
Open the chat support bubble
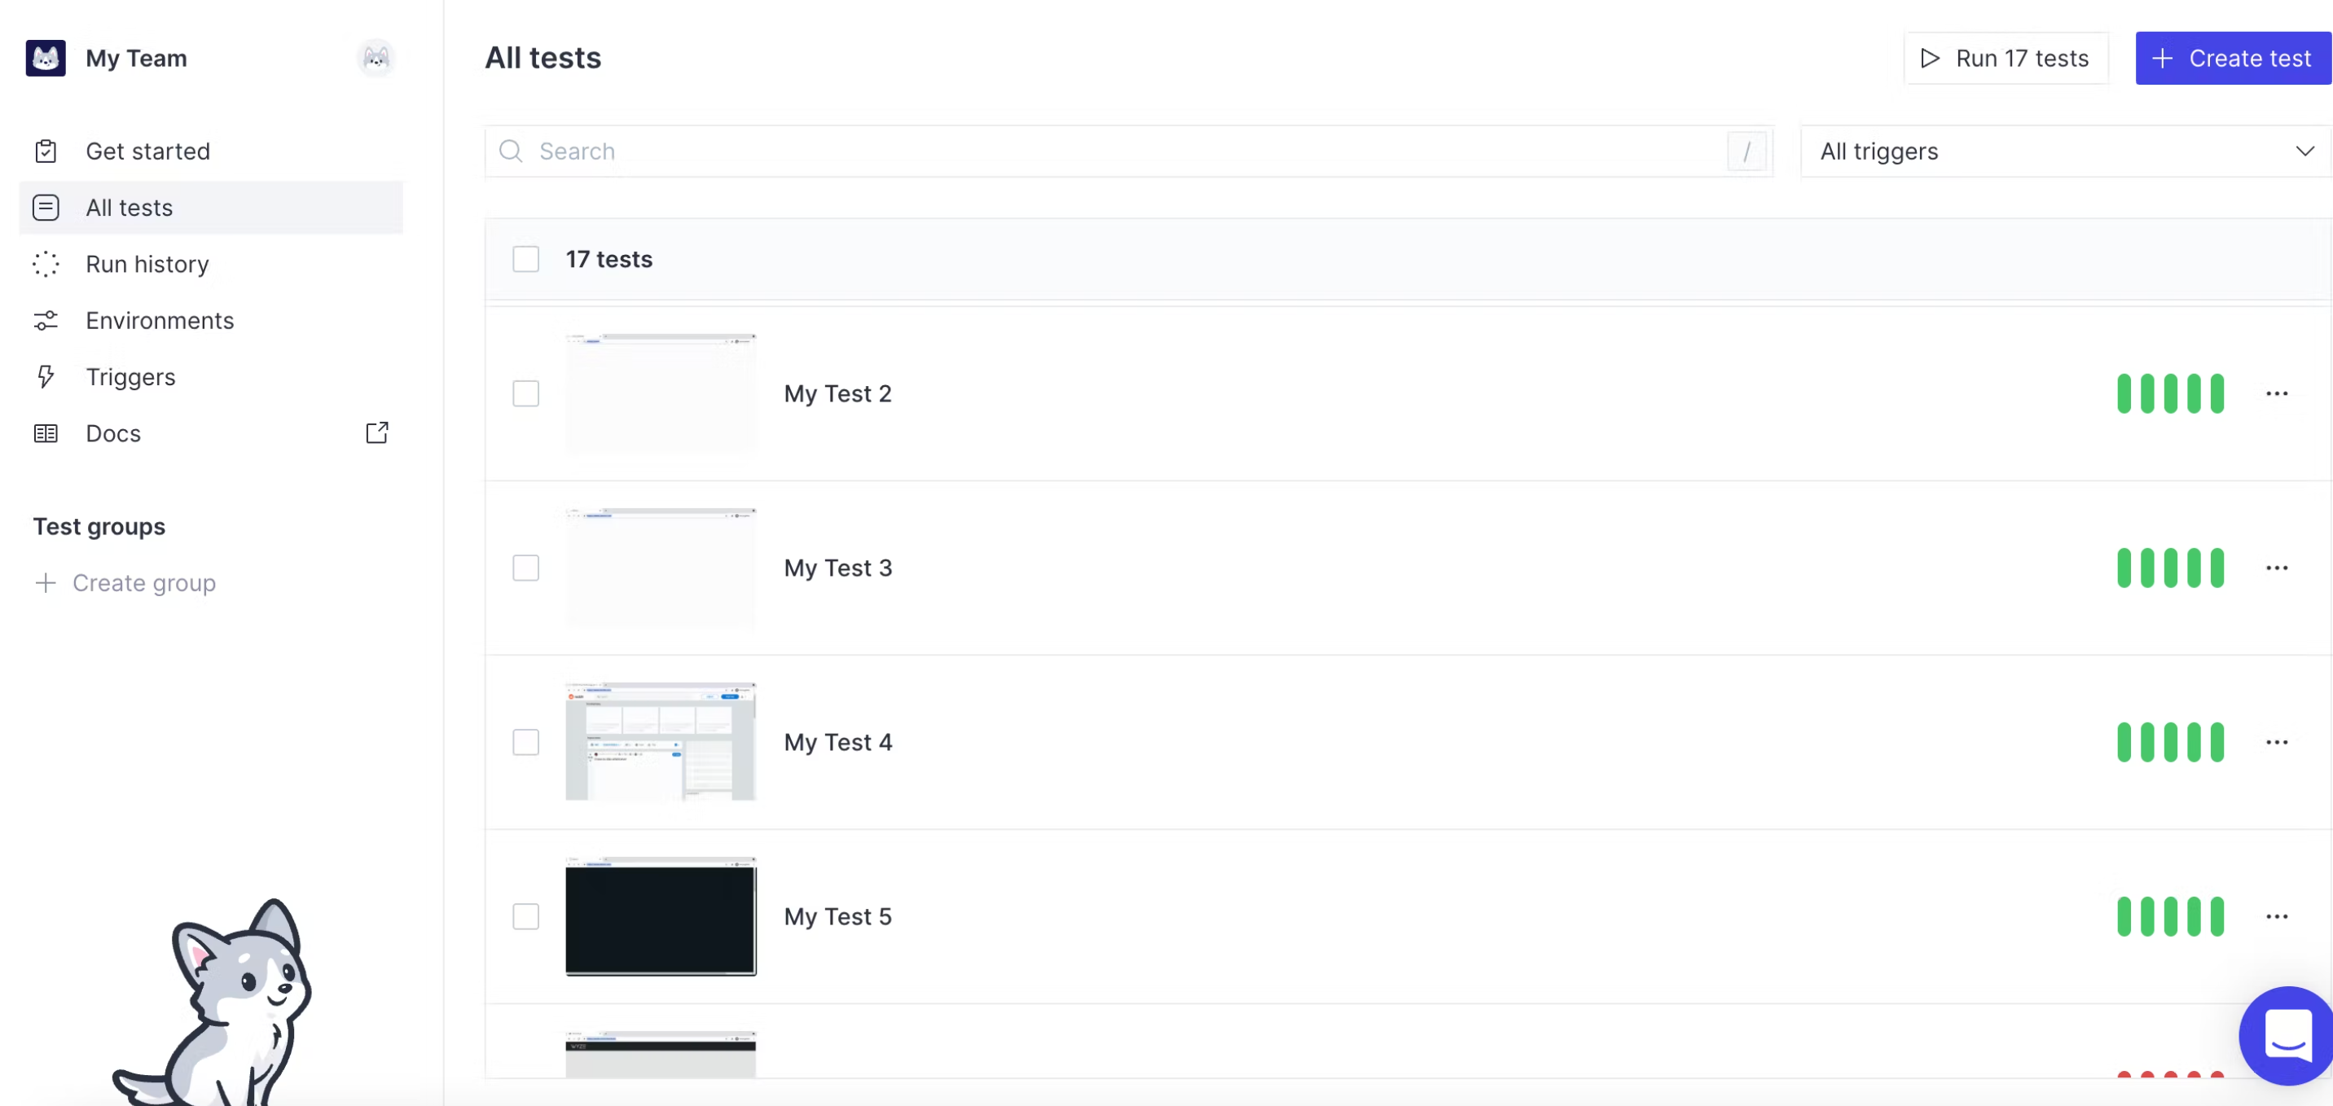click(2286, 1035)
